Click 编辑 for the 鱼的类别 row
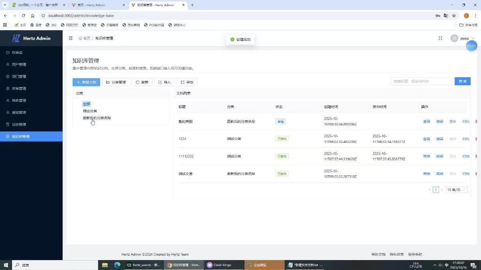This screenshot has width=481, height=270. click(x=440, y=121)
